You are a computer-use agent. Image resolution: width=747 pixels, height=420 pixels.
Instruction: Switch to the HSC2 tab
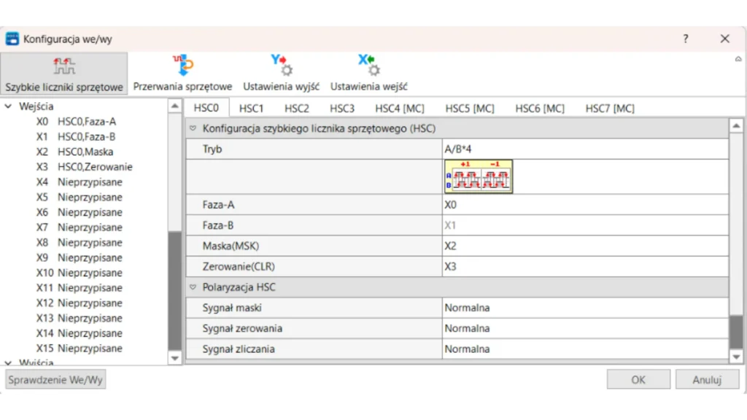[x=297, y=109]
